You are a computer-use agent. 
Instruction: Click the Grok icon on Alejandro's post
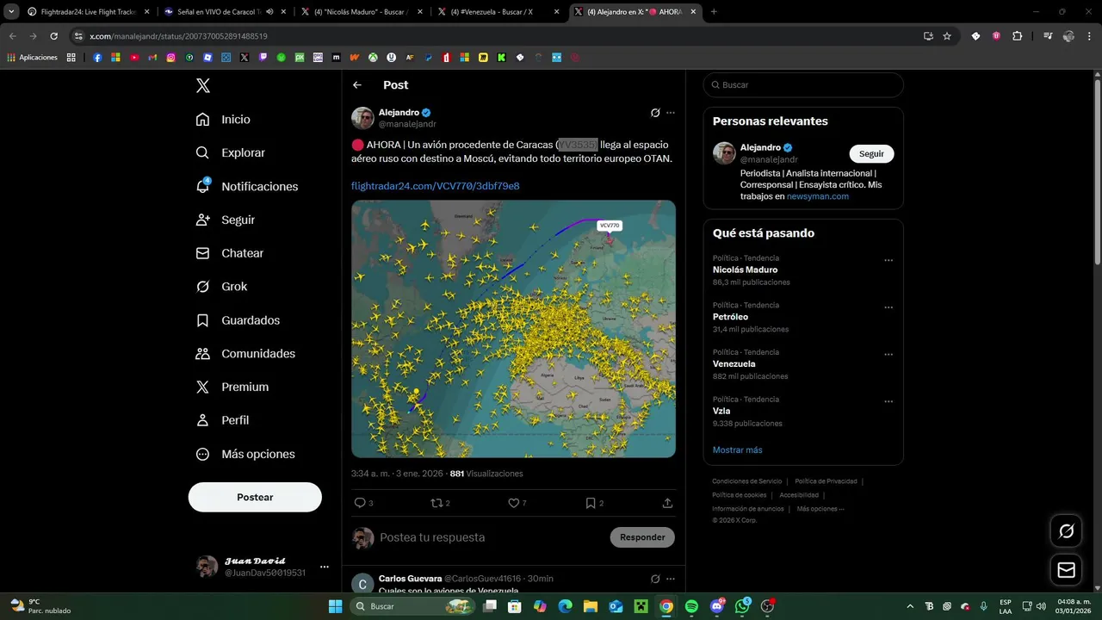655,113
